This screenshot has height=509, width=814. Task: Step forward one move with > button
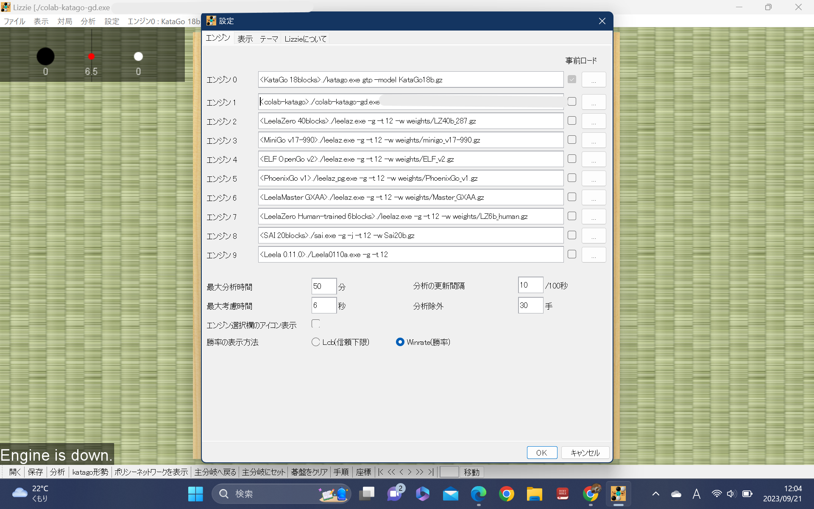coord(410,472)
